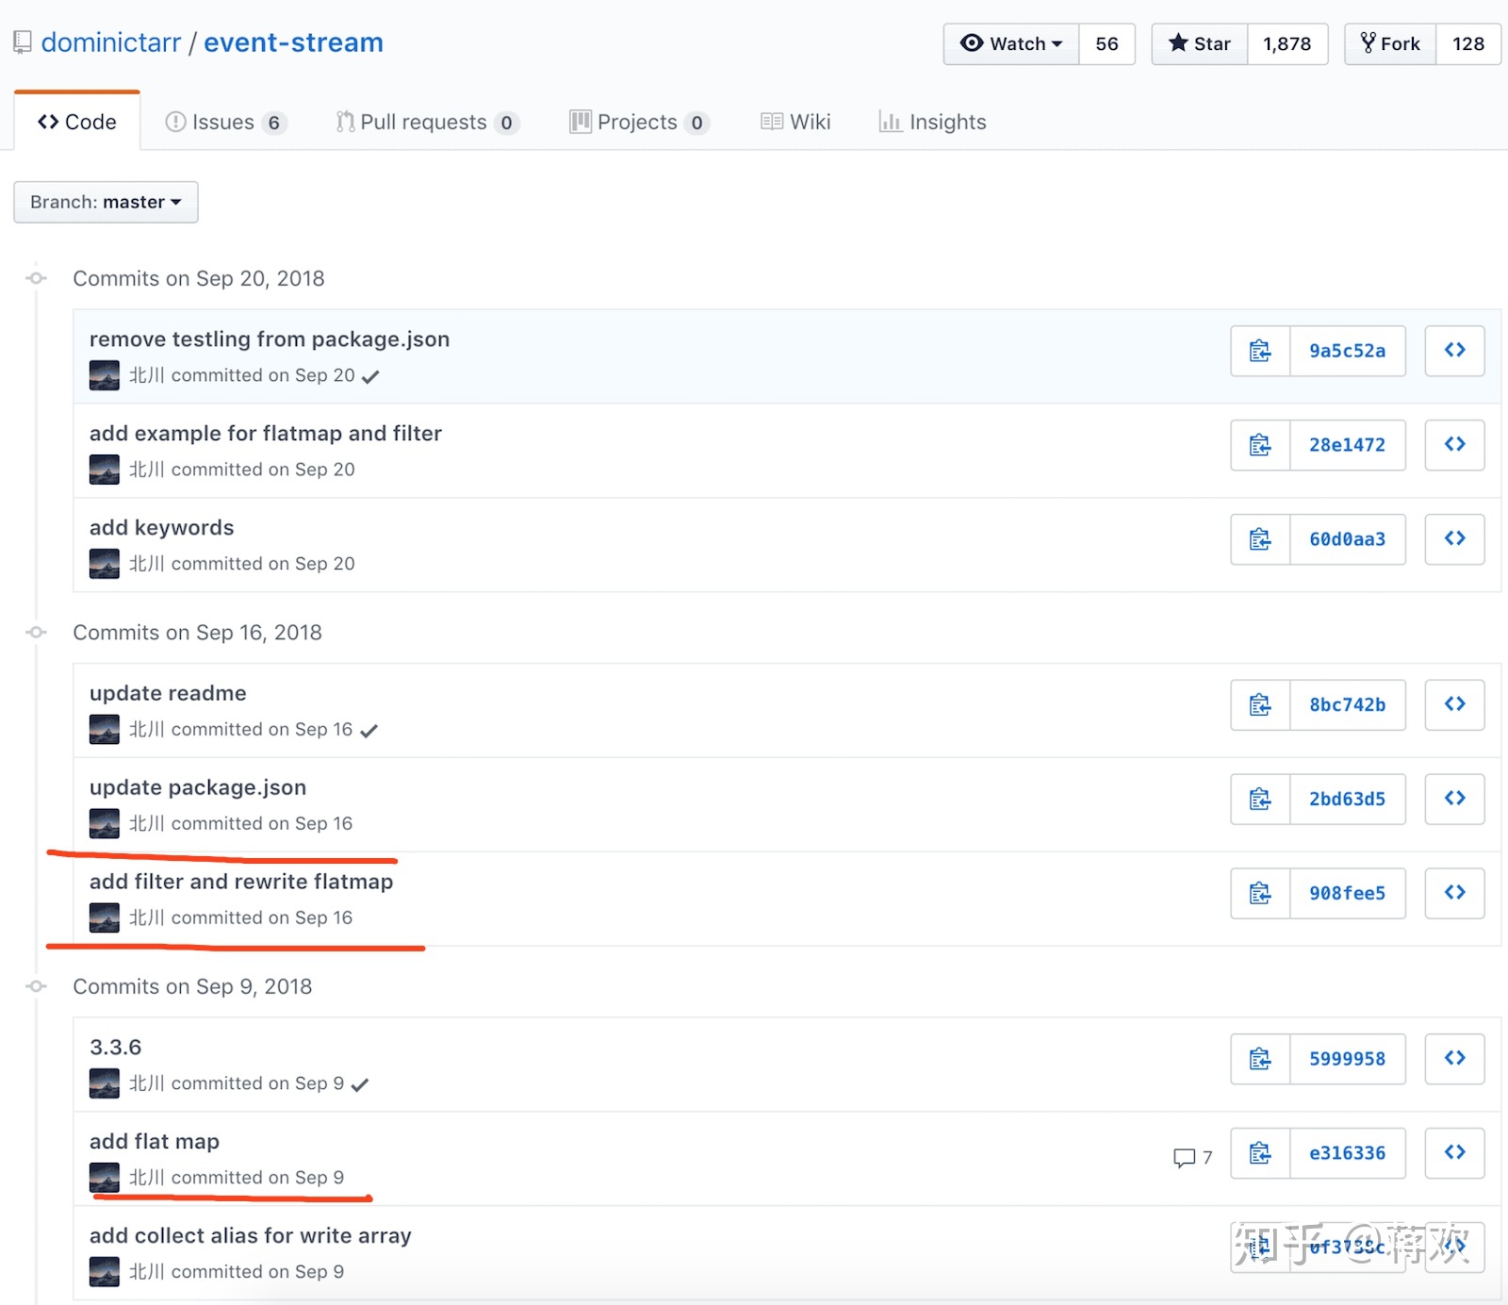Open dominictarr user profile link
1508x1305 pixels.
point(111,42)
